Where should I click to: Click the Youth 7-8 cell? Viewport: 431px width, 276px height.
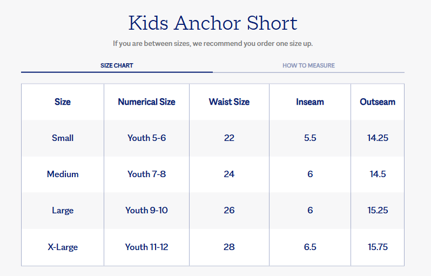click(x=146, y=174)
